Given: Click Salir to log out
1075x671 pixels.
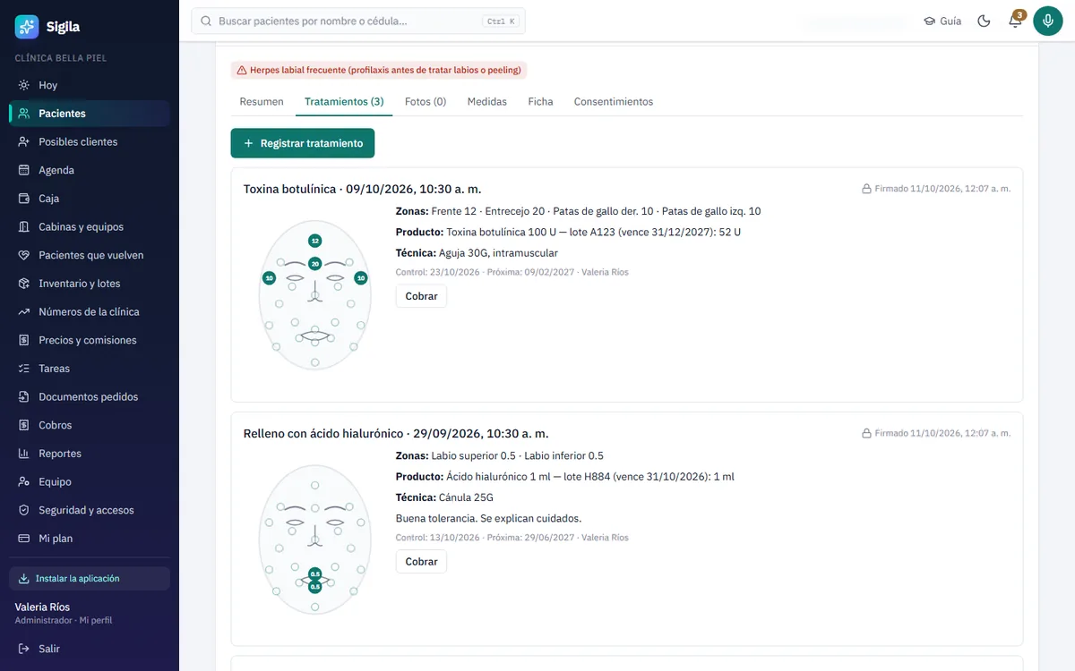Looking at the screenshot, I should click(x=90, y=649).
